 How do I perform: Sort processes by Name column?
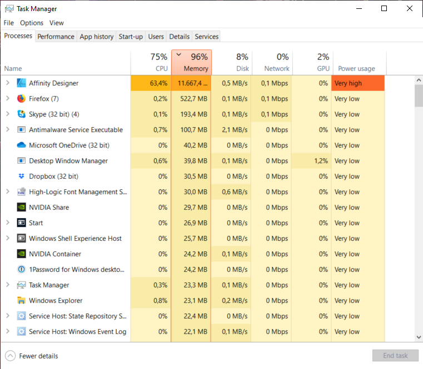[66, 63]
